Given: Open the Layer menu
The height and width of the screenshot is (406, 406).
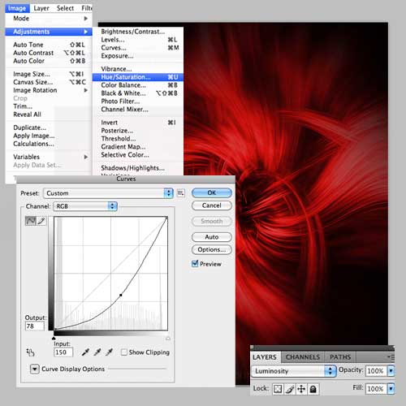Looking at the screenshot, I should point(41,8).
